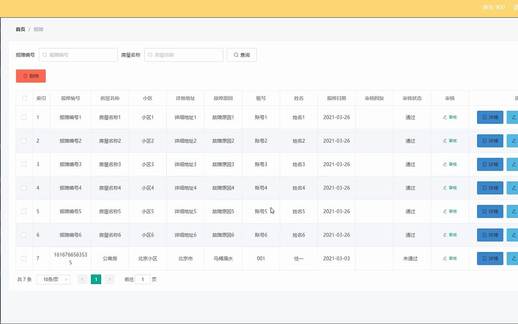The height and width of the screenshot is (324, 518).
Task: Click edit pencil button for row 报障编号4
Action: pyautogui.click(x=512, y=188)
